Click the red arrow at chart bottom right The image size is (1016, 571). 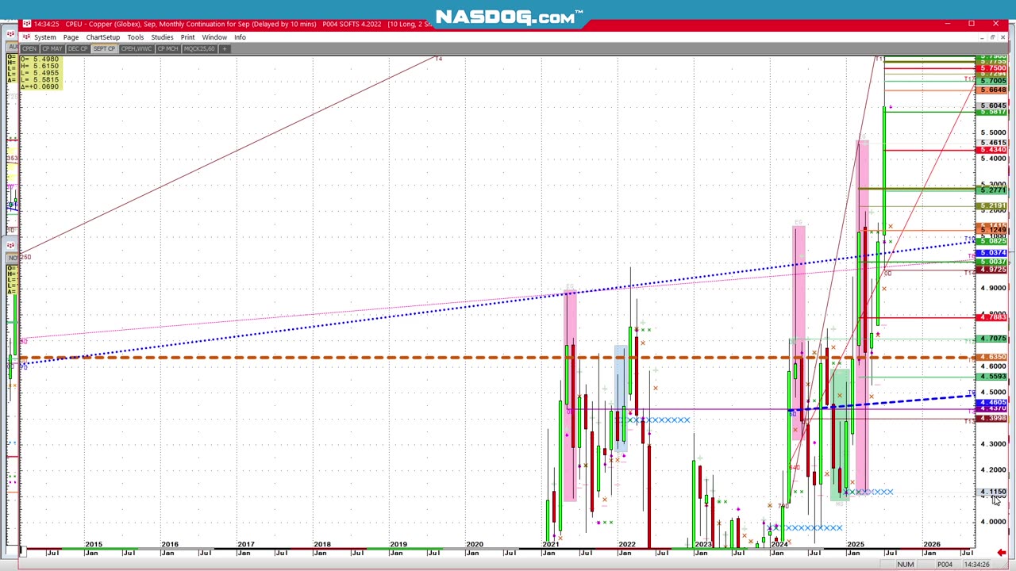pos(1002,553)
